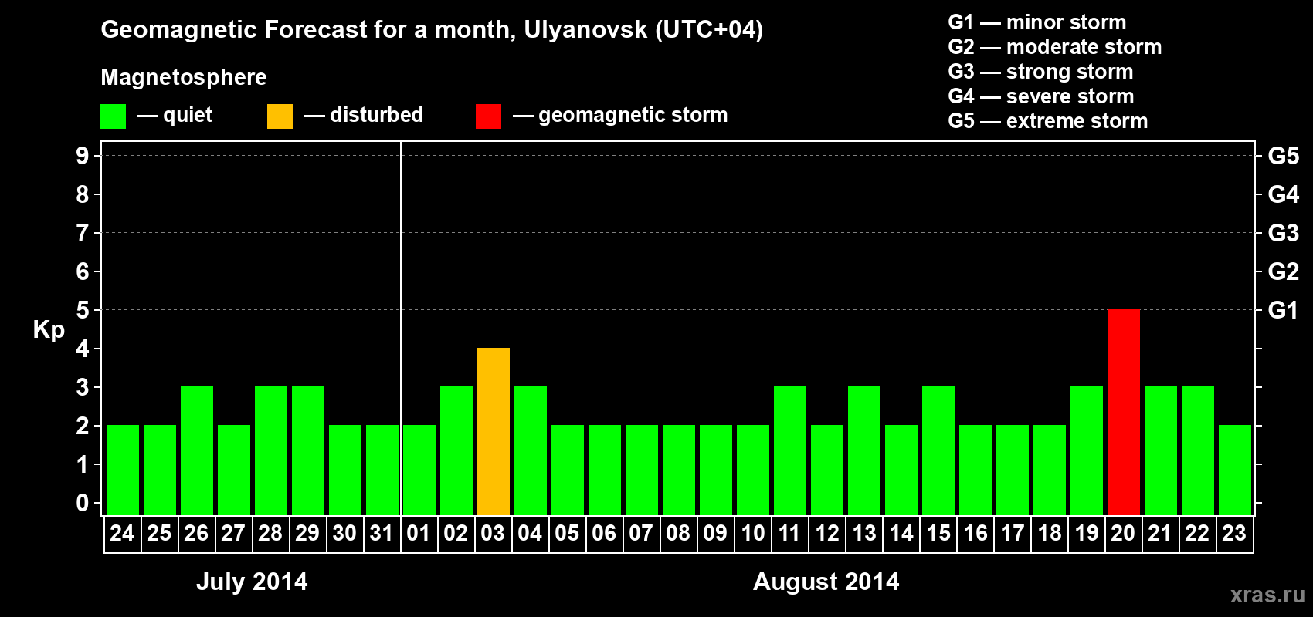Click the bar for August 02

click(x=456, y=450)
